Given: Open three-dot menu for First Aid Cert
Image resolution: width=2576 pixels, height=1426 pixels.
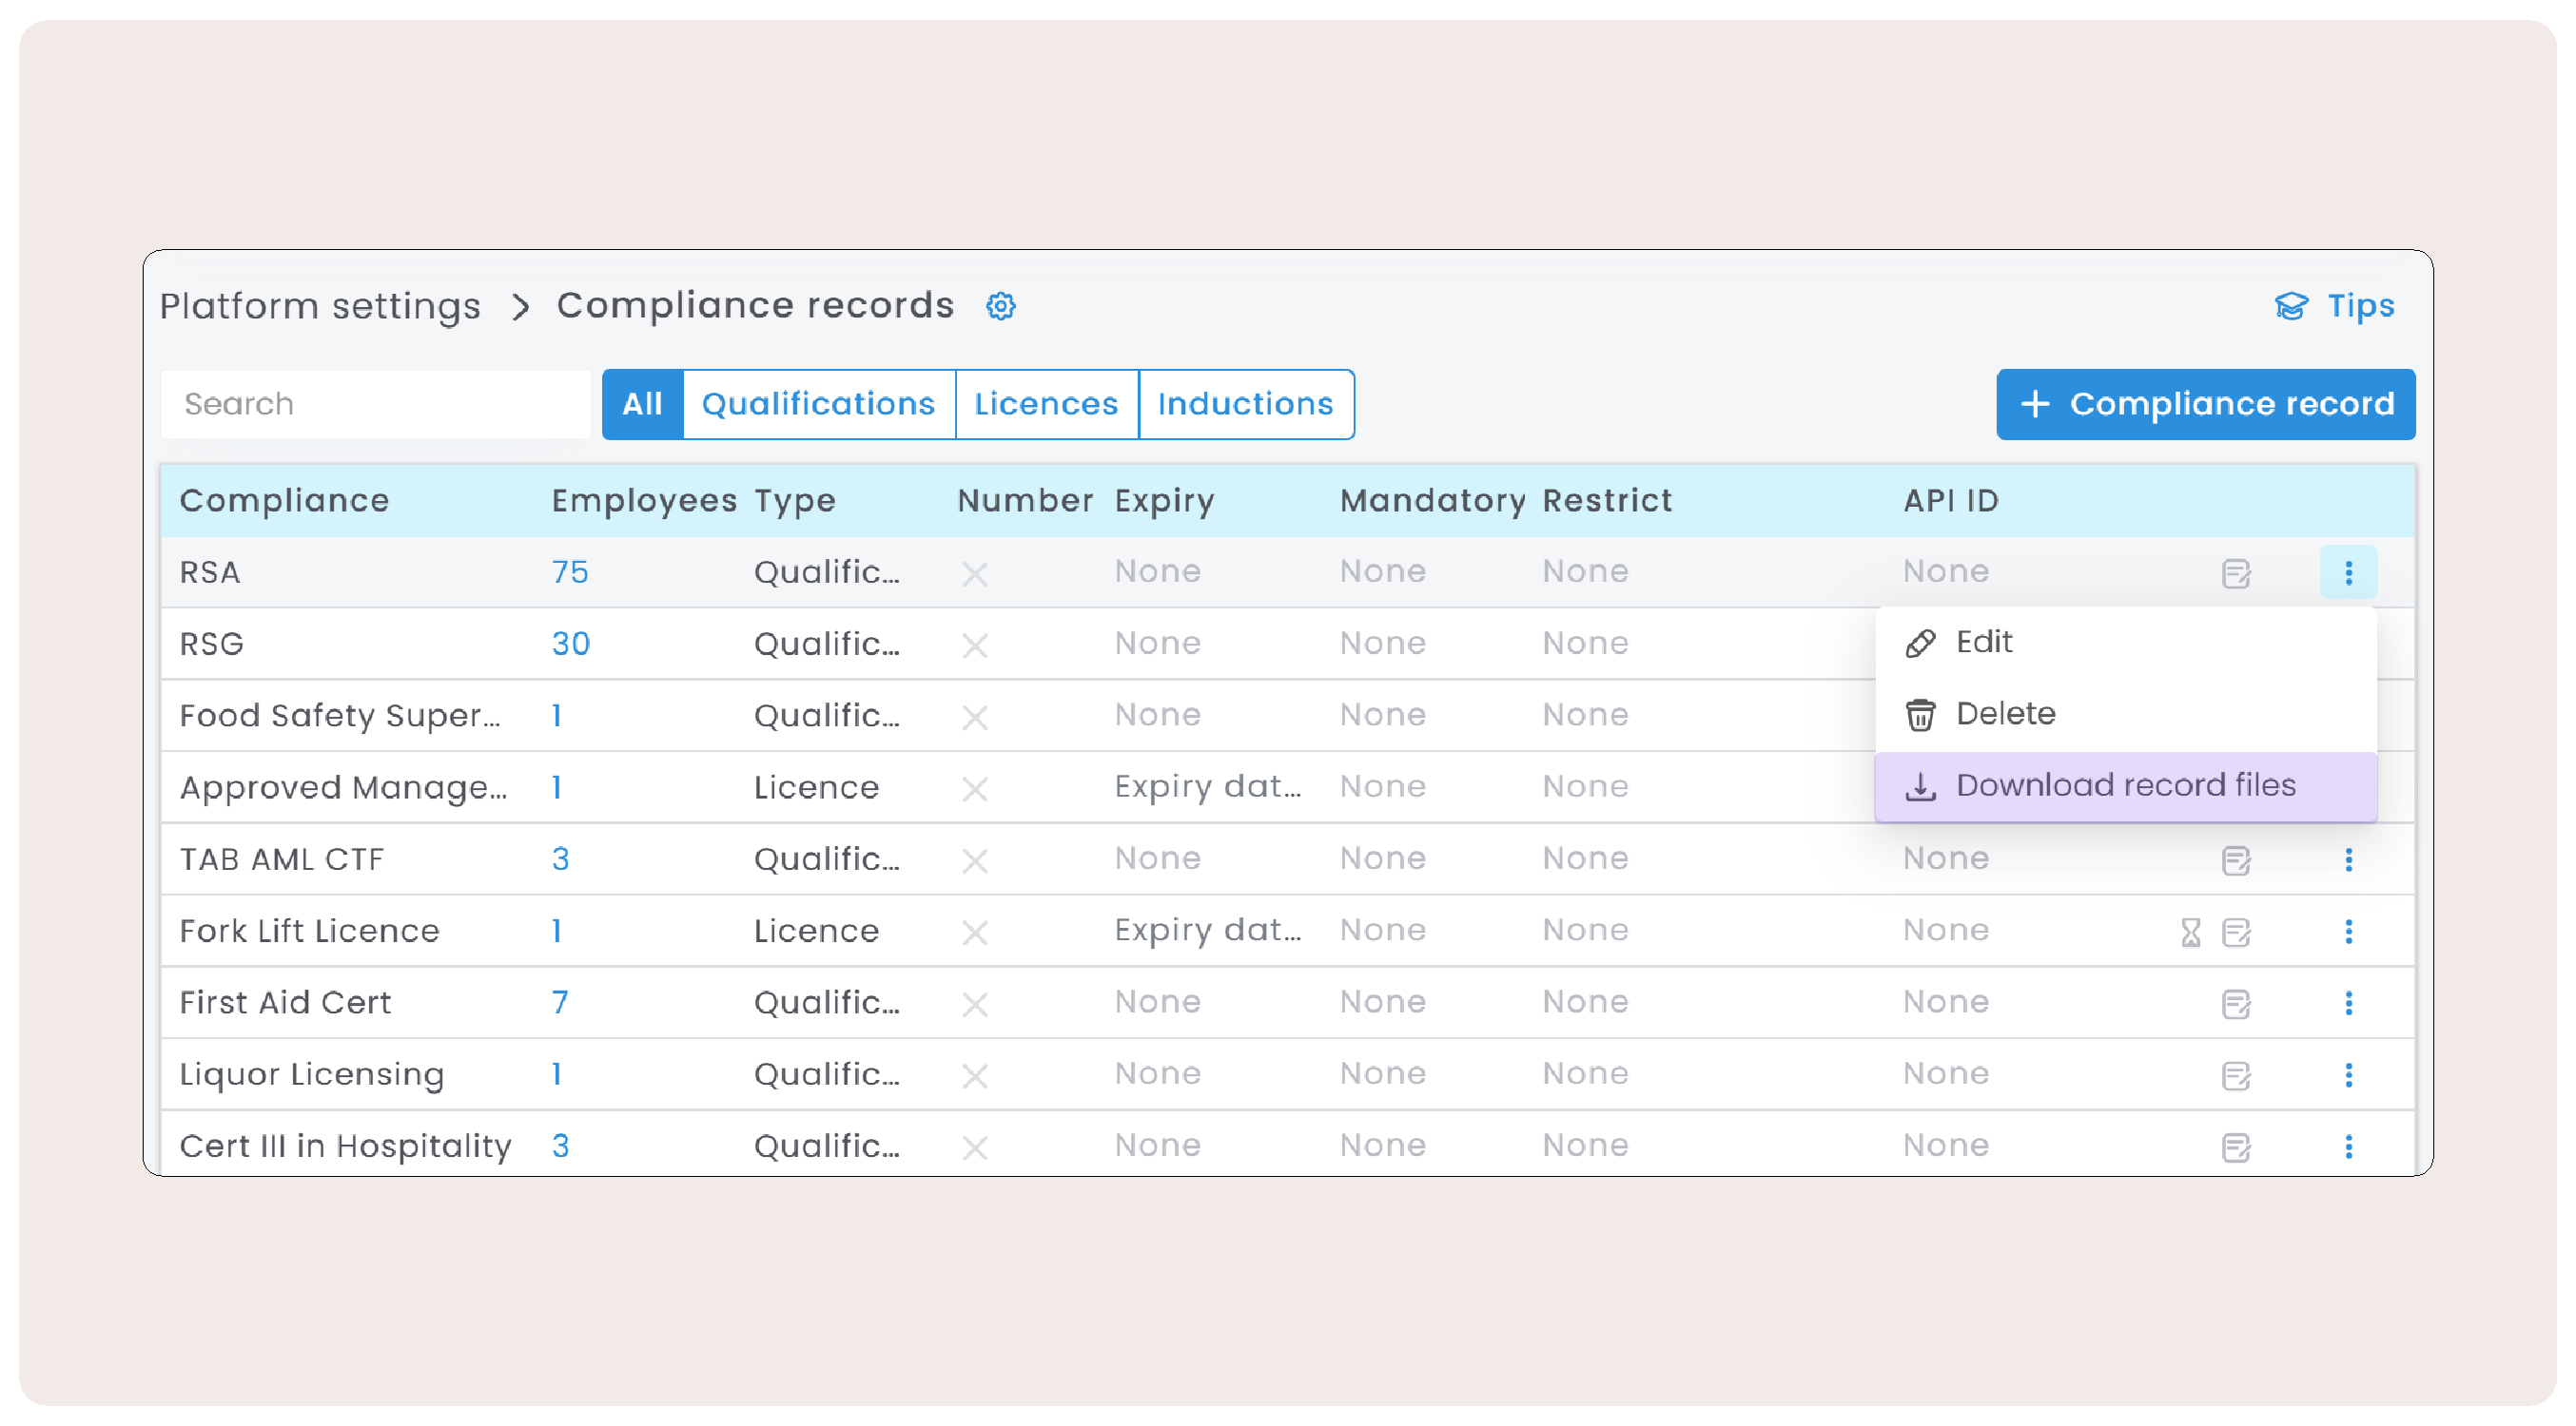Looking at the screenshot, I should click(2348, 1002).
